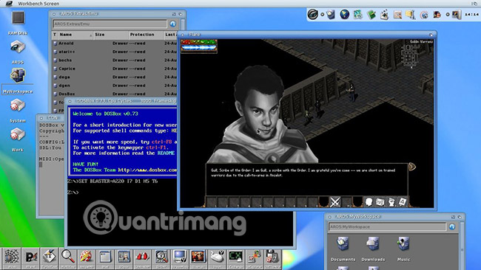The height and width of the screenshot is (270, 481).
Task: Click the green book icon in top toolbar
Action: pos(371,14)
